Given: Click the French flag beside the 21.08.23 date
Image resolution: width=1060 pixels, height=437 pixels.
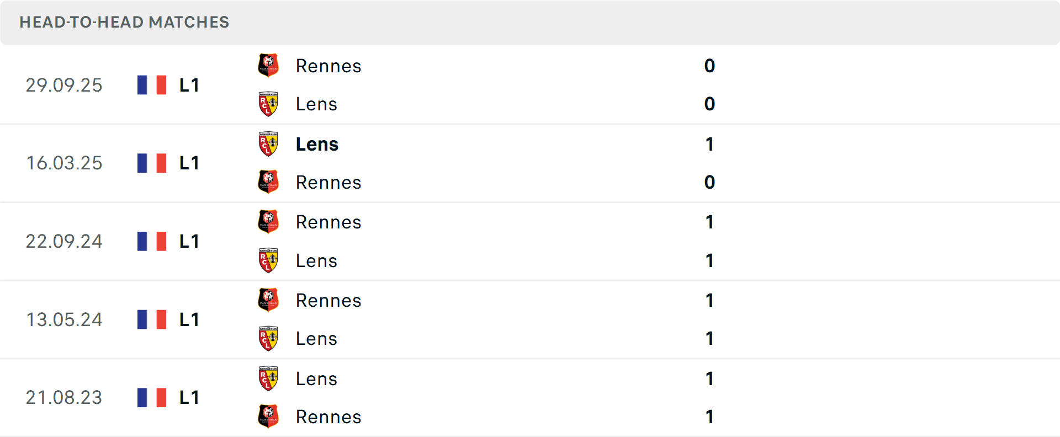Looking at the screenshot, I should point(151,397).
